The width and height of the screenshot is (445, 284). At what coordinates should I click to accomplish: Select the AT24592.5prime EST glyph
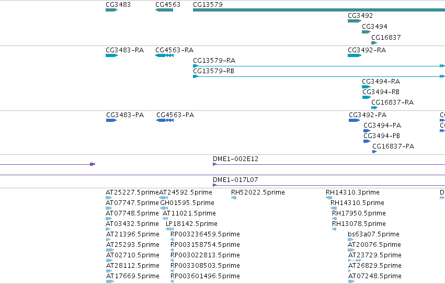point(163,198)
